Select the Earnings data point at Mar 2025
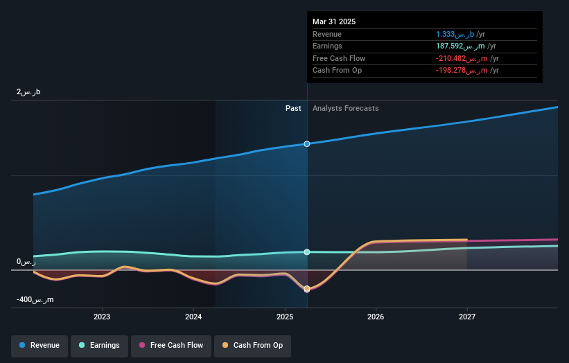Screen dimensions: 569x363 point(307,252)
